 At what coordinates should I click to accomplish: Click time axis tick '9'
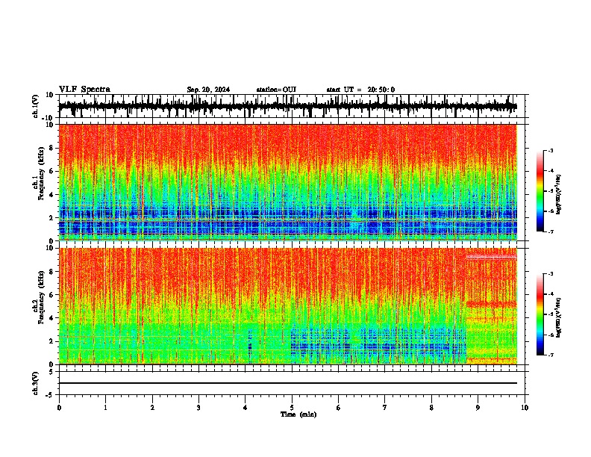478,408
